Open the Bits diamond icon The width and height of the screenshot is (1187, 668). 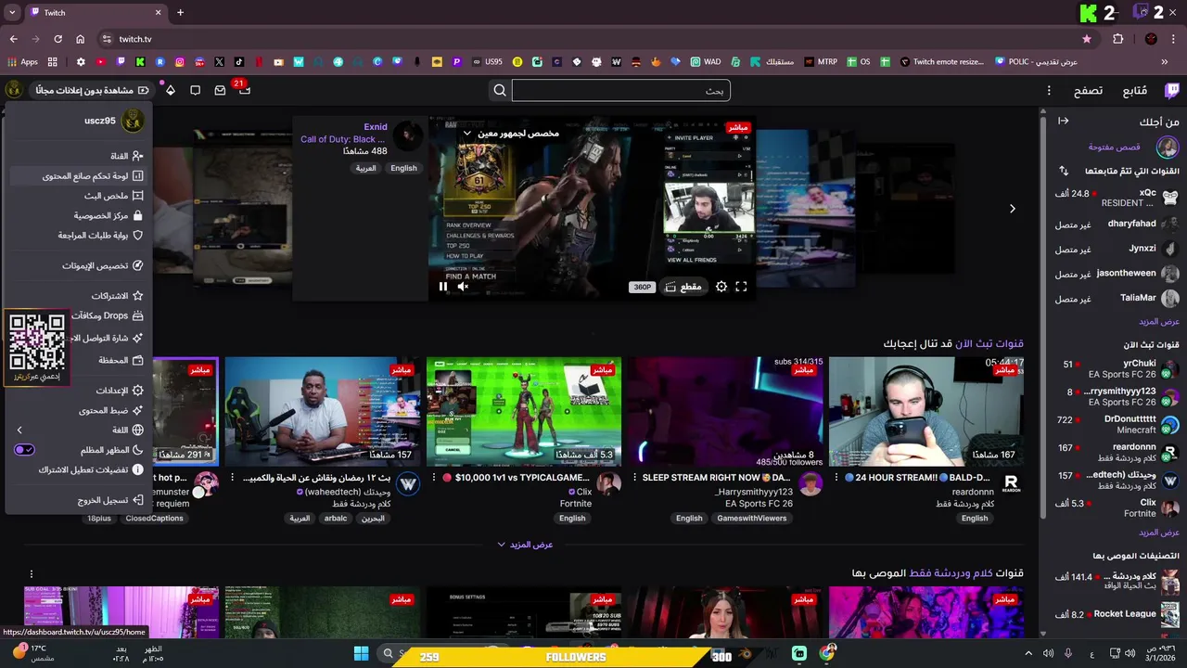pyautogui.click(x=171, y=90)
